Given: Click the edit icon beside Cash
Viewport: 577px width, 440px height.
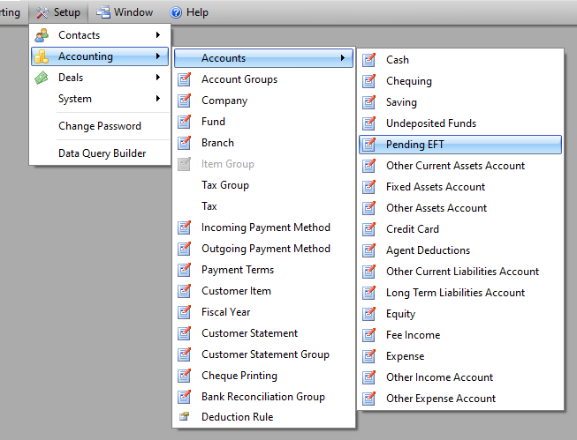Looking at the screenshot, I should pyautogui.click(x=369, y=60).
